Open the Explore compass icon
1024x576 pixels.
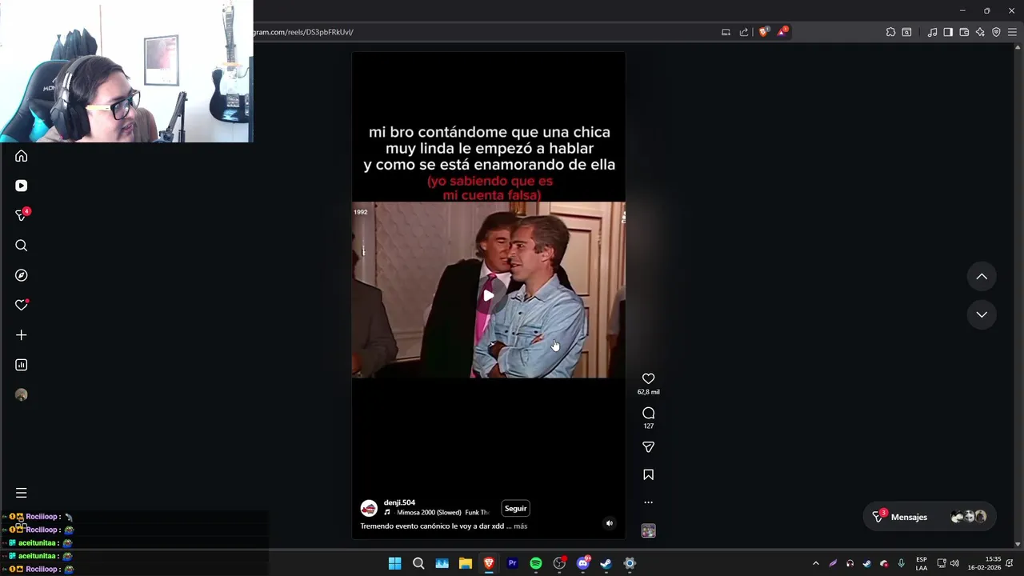22,275
